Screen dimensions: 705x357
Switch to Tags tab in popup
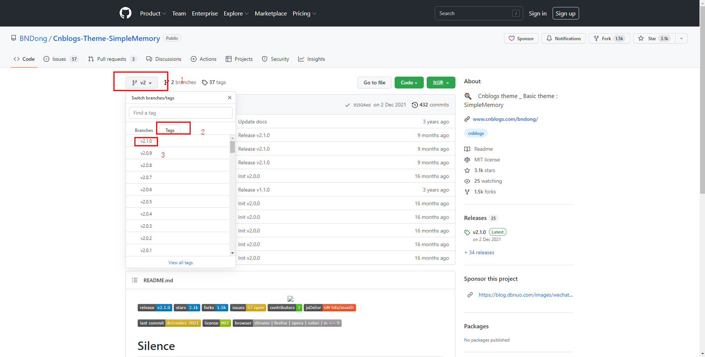(x=170, y=130)
